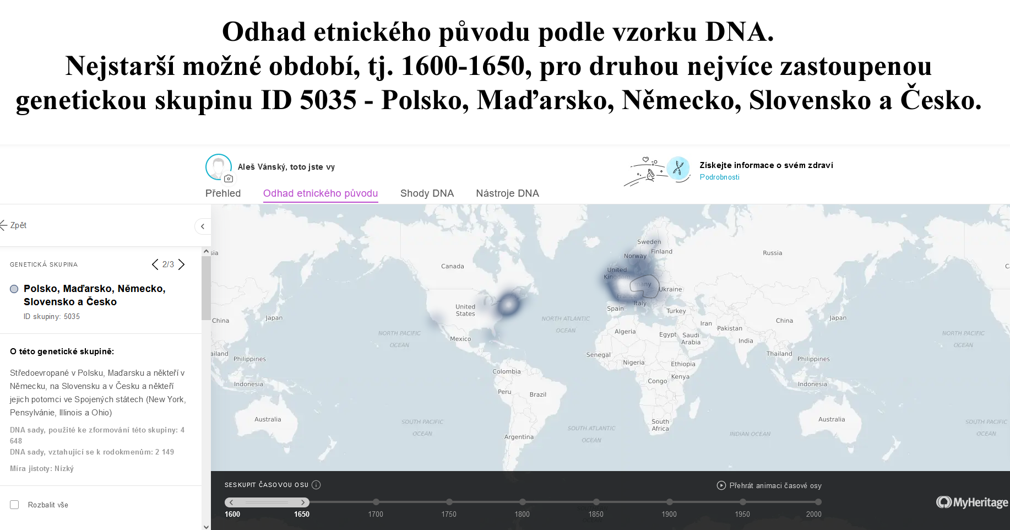Enable the Rozbalit vše checkbox
Viewport: 1010px width, 530px height.
click(15, 505)
